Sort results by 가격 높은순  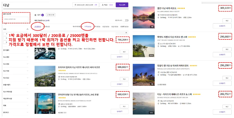88,27
